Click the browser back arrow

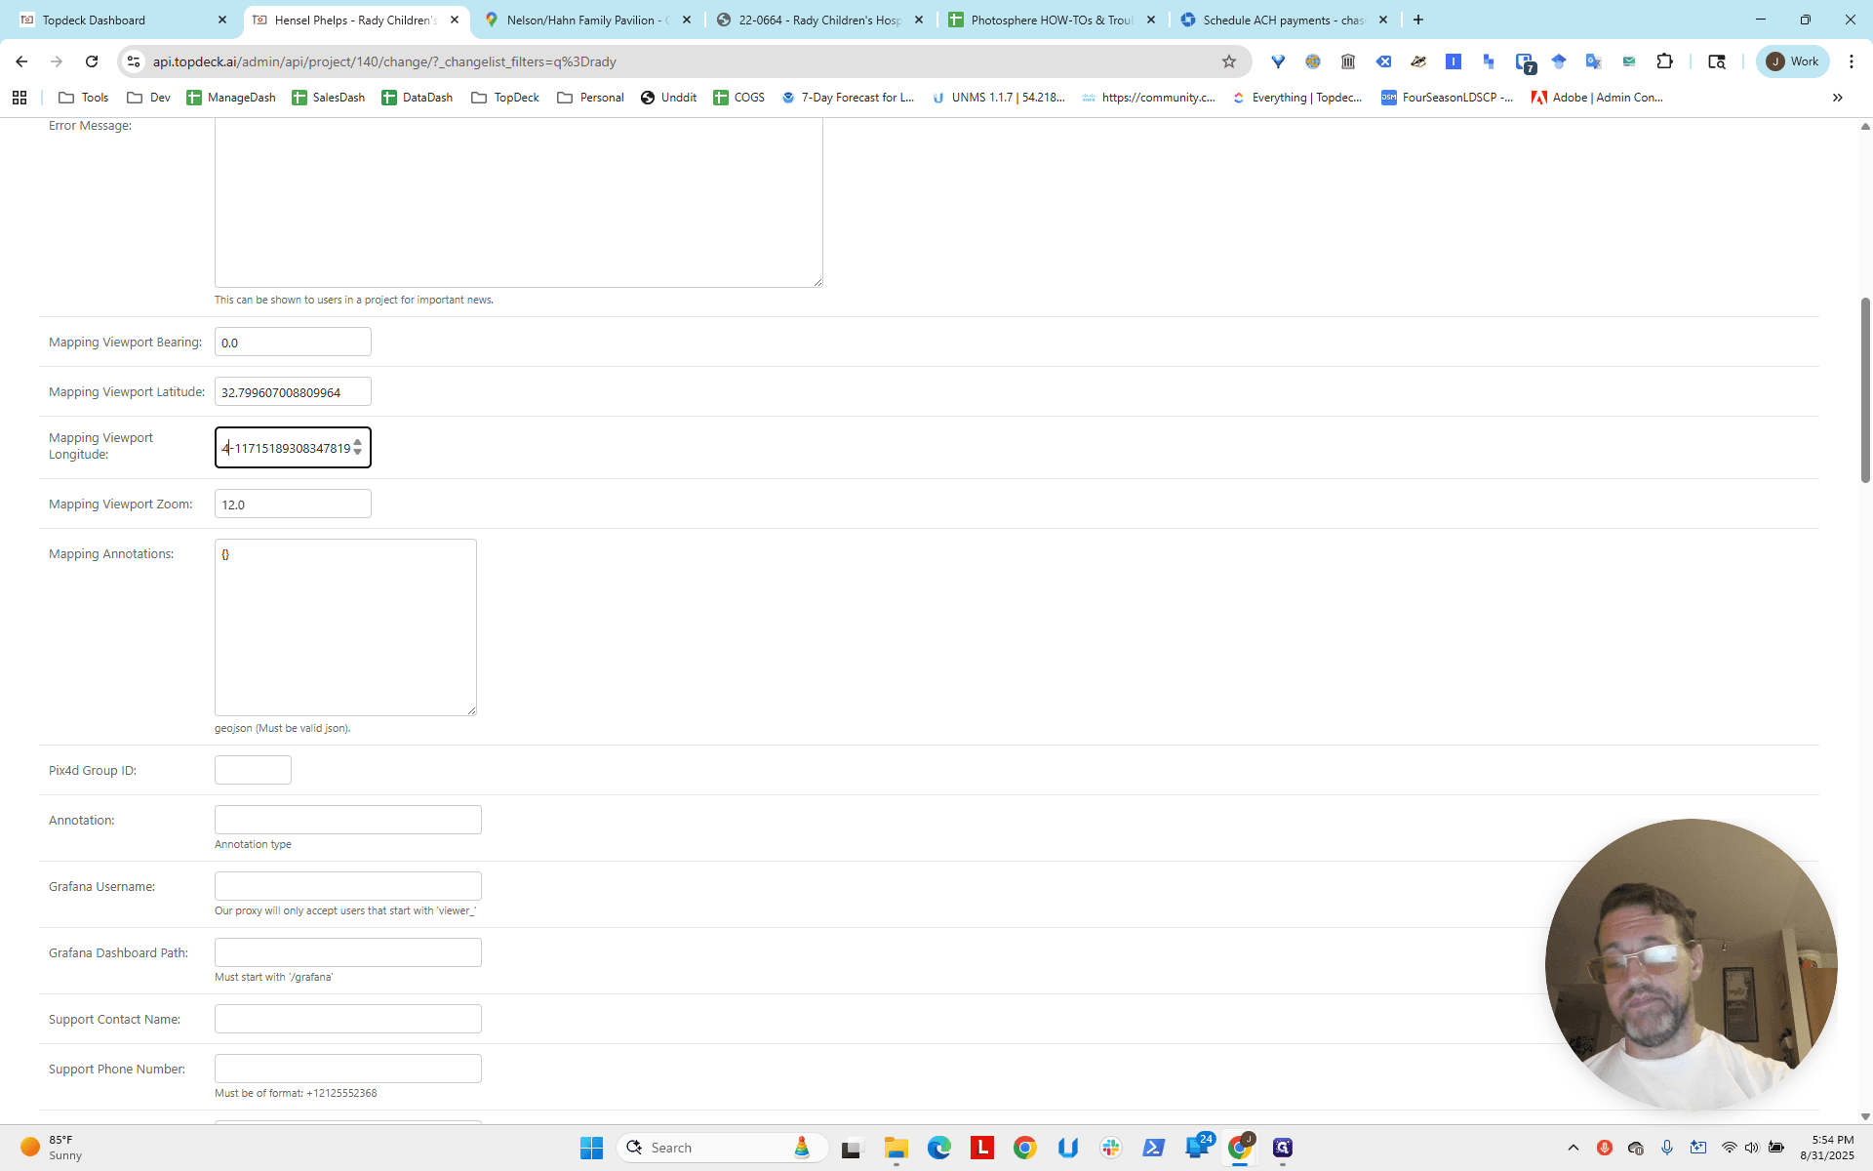pyautogui.click(x=21, y=61)
